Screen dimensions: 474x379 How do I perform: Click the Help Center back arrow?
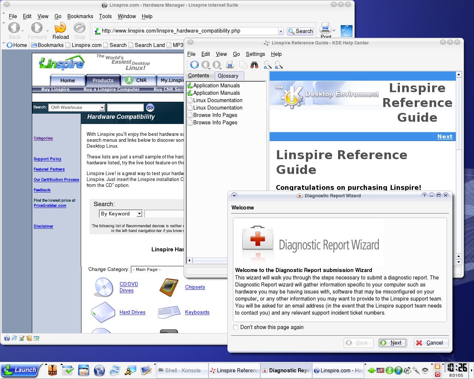pos(205,65)
